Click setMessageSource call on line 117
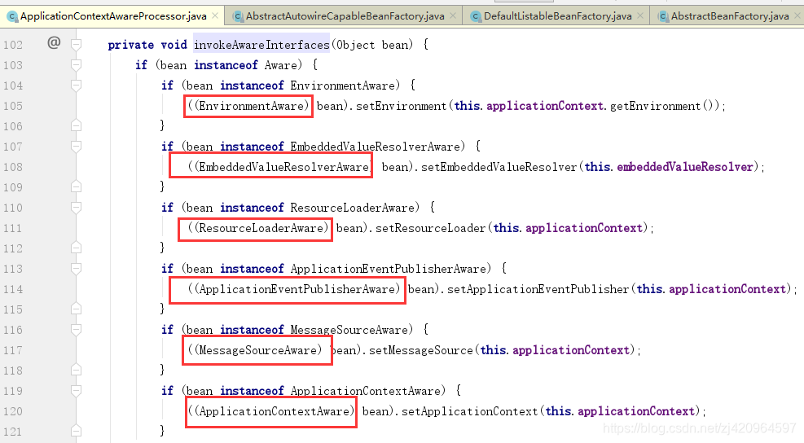 [421, 350]
